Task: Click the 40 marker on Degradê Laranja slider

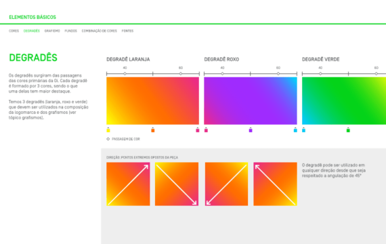Action: point(125,74)
